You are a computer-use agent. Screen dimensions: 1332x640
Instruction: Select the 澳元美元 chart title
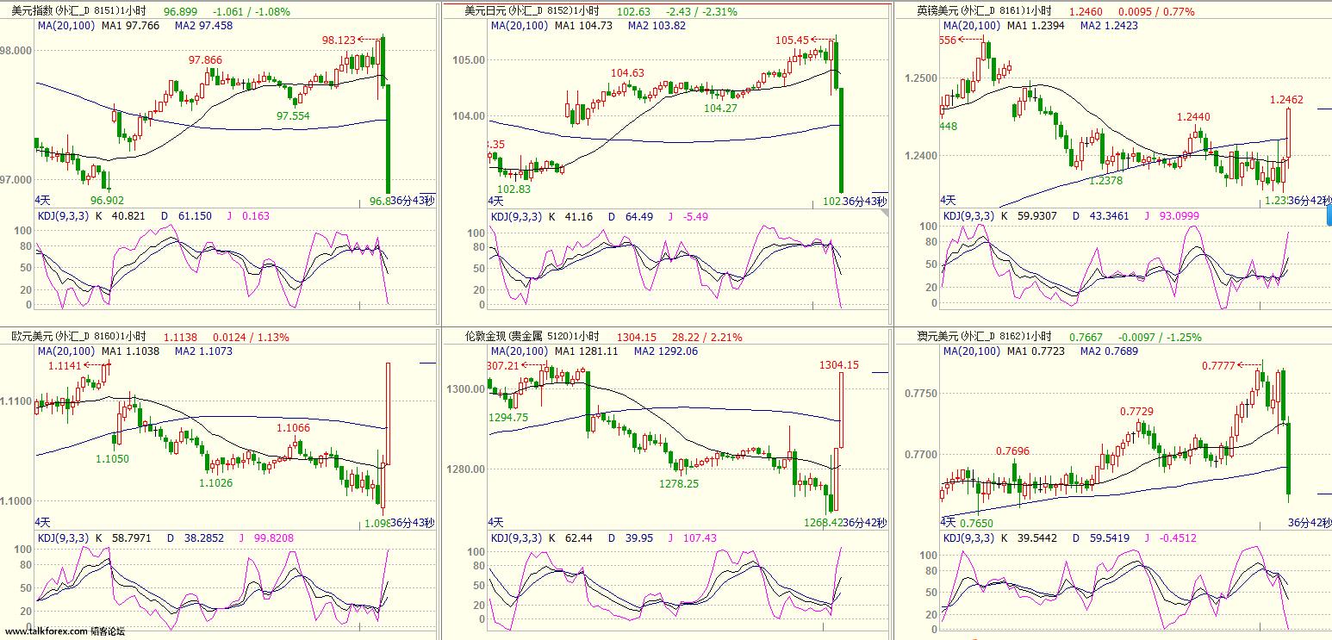tap(984, 337)
